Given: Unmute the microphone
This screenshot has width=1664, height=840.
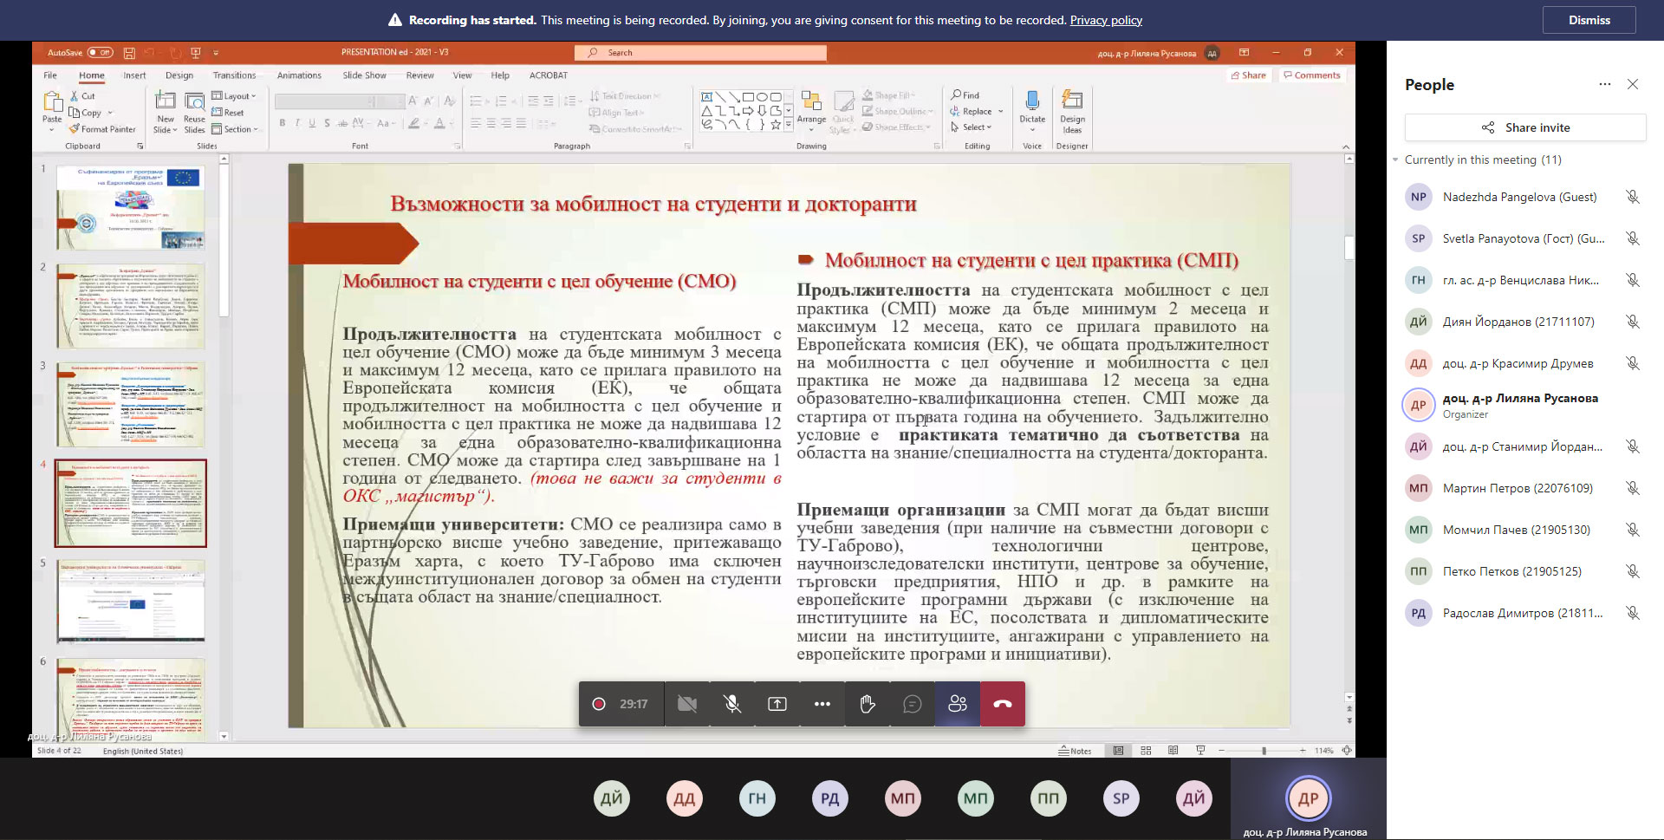Looking at the screenshot, I should 732,704.
